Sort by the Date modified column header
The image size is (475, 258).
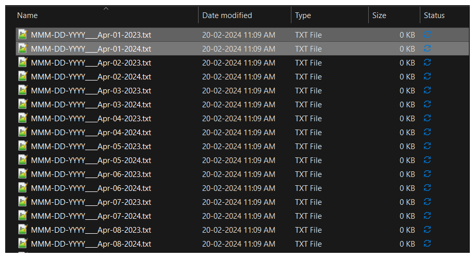[x=227, y=15]
